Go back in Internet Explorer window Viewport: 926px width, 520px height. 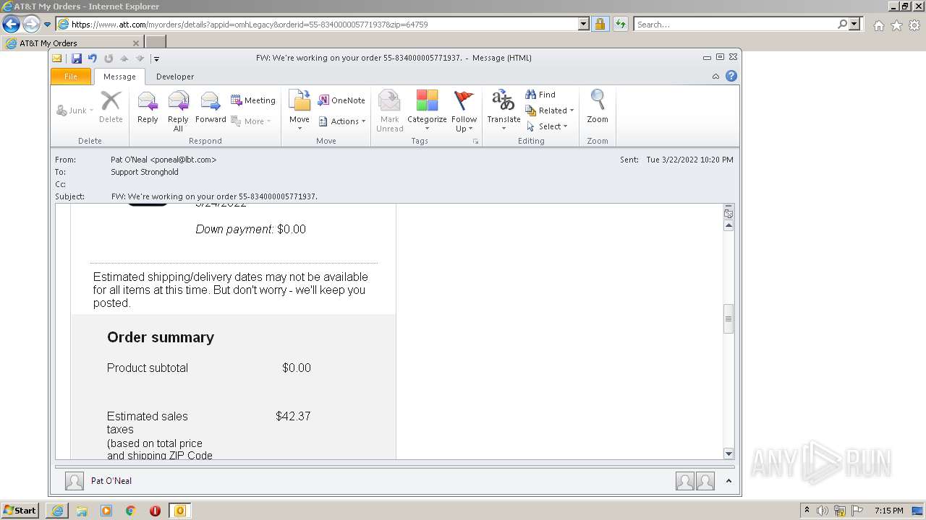tap(12, 24)
